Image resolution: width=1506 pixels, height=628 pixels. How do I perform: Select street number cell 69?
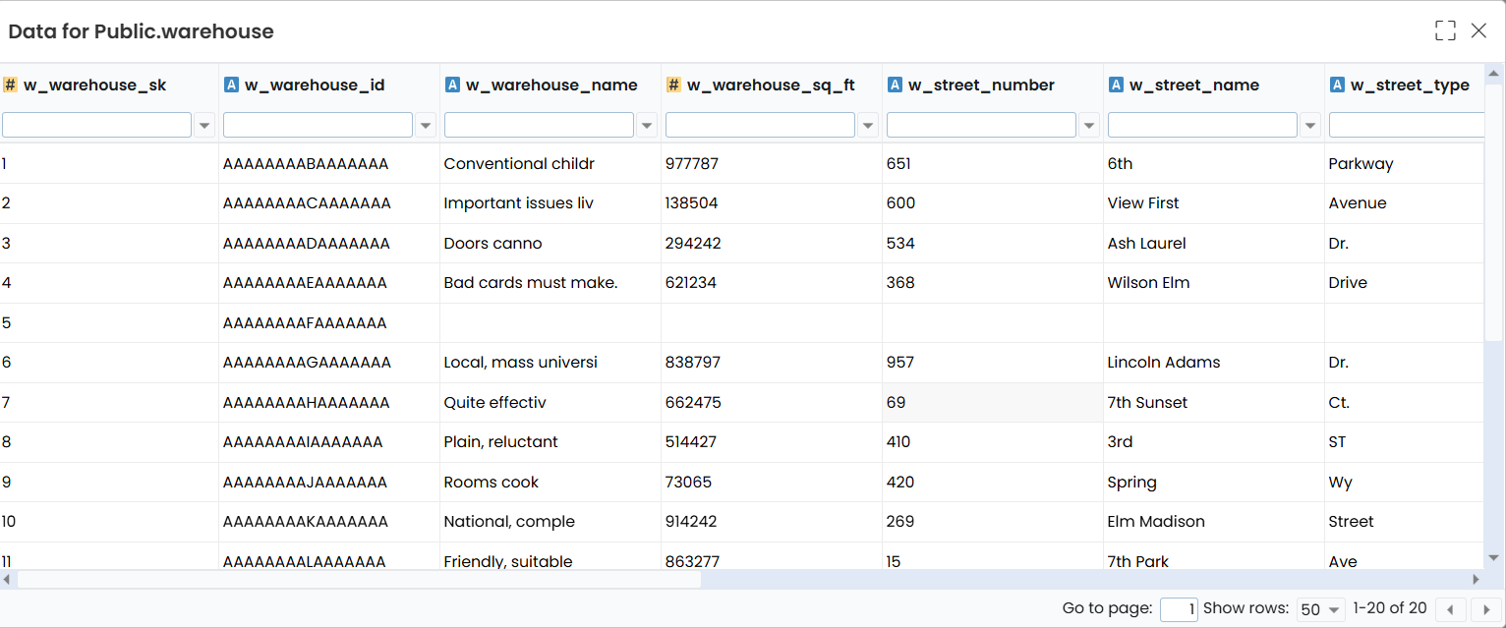point(993,403)
